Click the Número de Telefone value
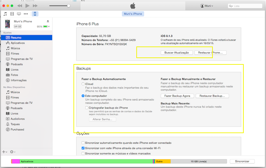The height and width of the screenshot is (168, 266). coord(122,40)
